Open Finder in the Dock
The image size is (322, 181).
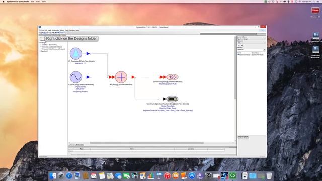53,176
